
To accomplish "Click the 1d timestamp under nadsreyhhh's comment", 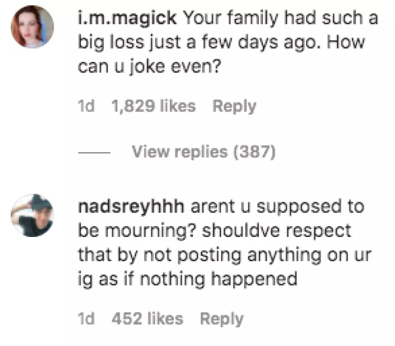I will click(86, 319).
